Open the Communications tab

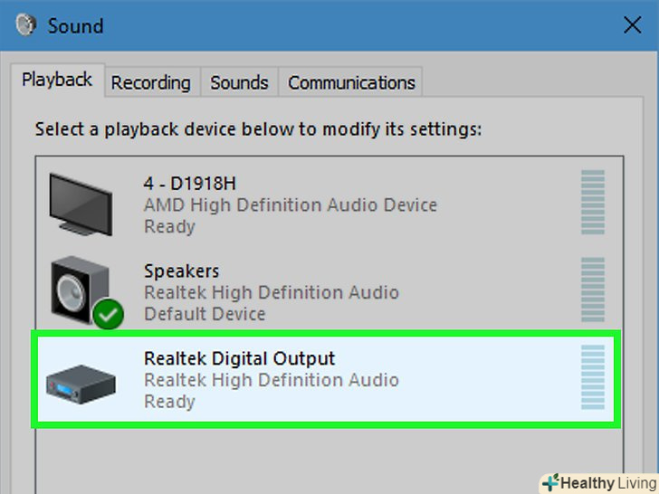coord(351,83)
